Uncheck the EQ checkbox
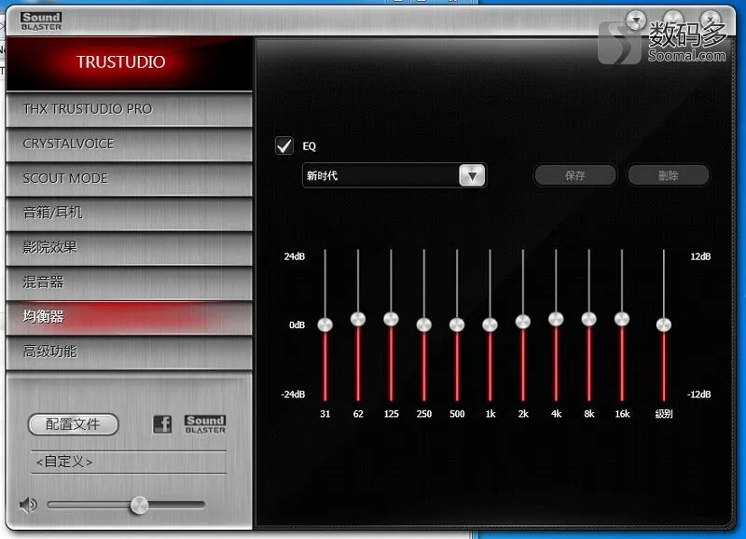 tap(284, 145)
